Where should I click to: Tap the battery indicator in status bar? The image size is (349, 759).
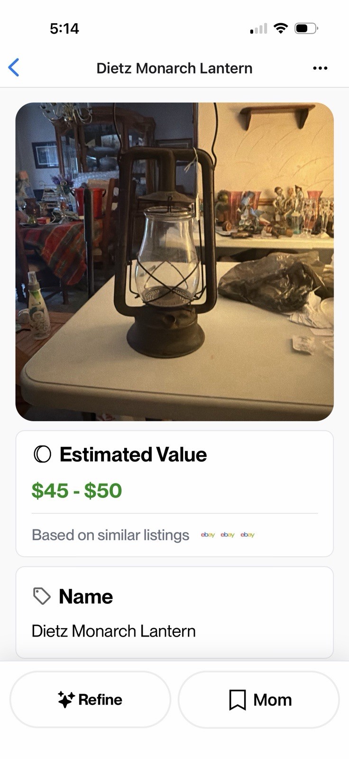click(306, 28)
